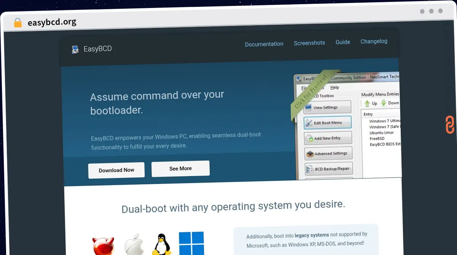Click 'EasyBCD empowers your Windows PC' paragraph
Viewport: 457px width, 255px height.
pos(176,141)
